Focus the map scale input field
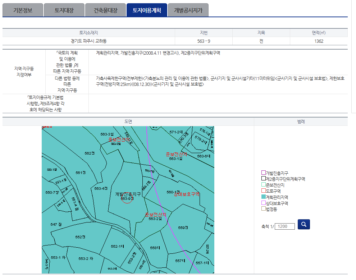 tap(284, 226)
